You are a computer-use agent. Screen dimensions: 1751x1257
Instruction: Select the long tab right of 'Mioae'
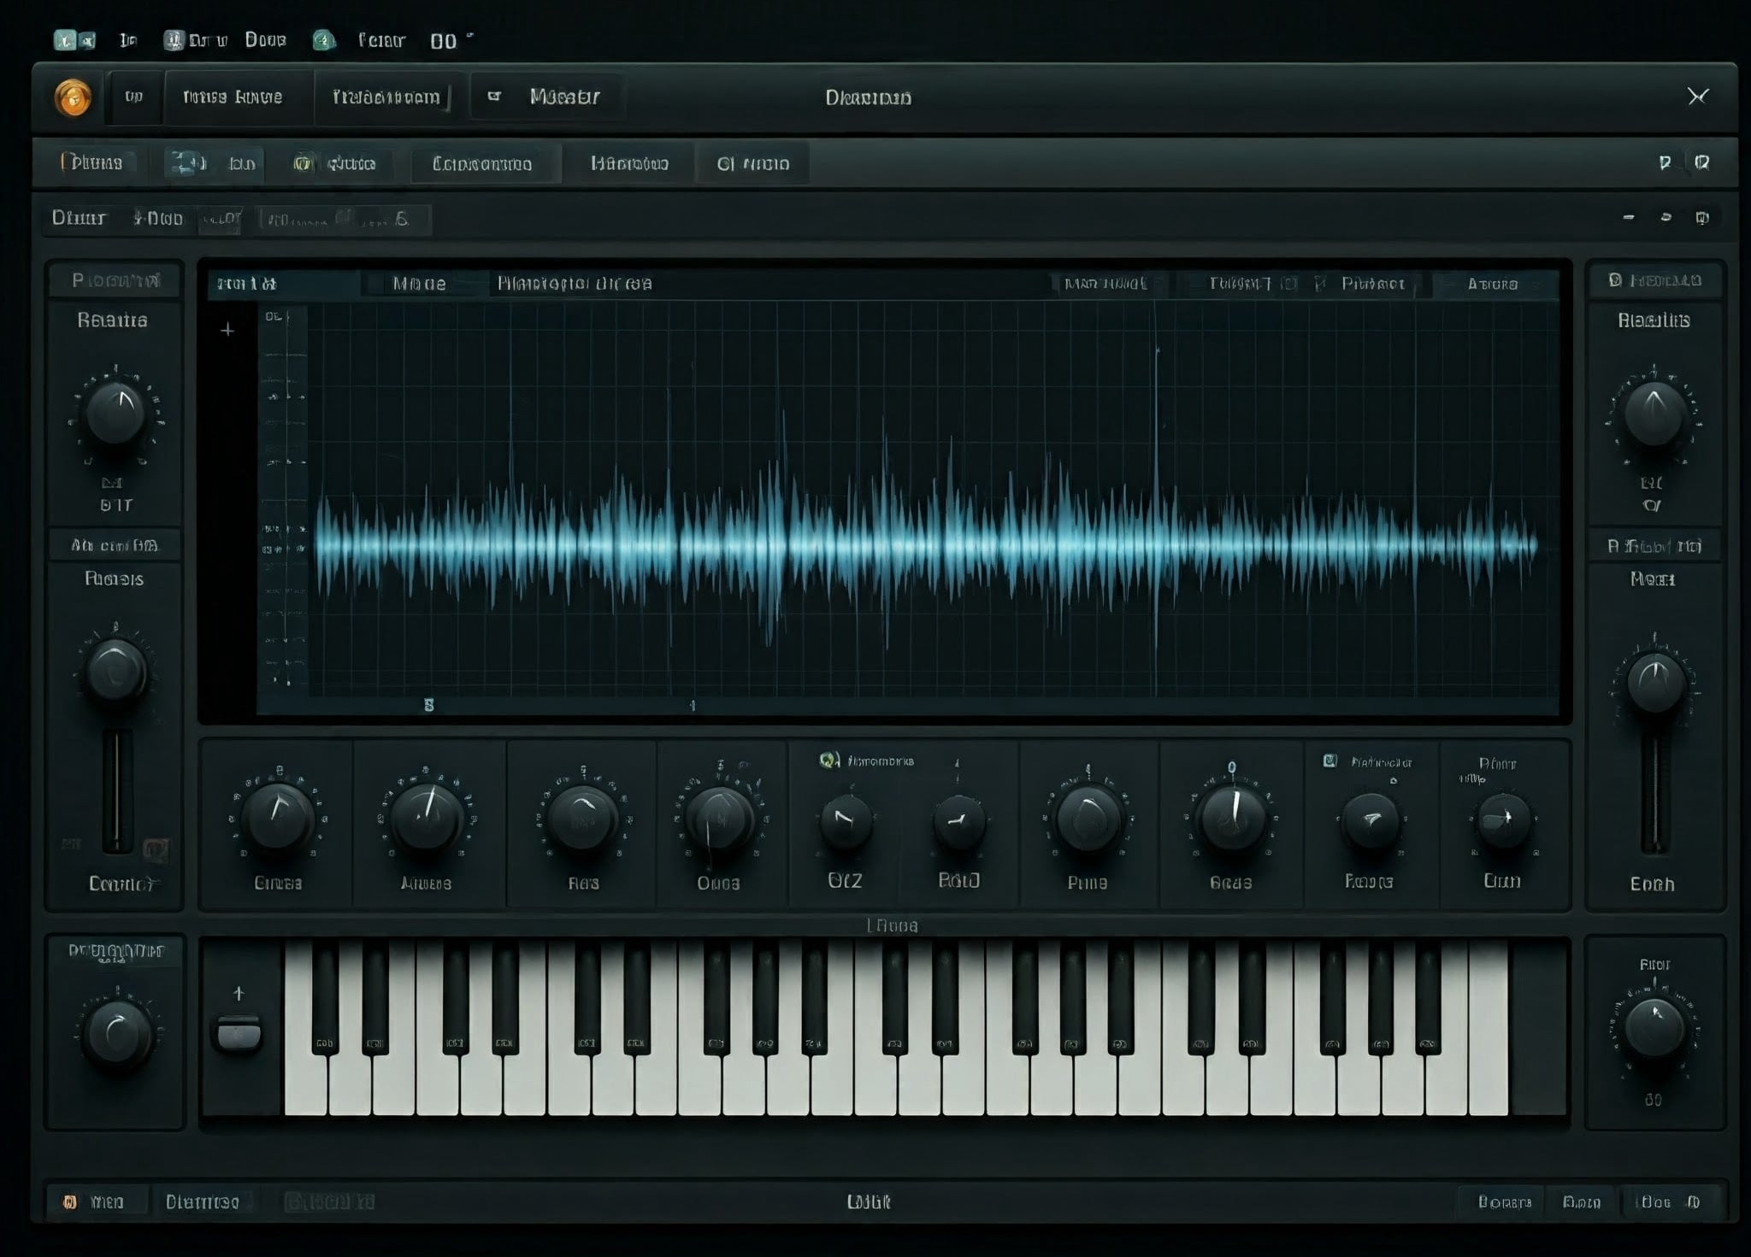575,283
